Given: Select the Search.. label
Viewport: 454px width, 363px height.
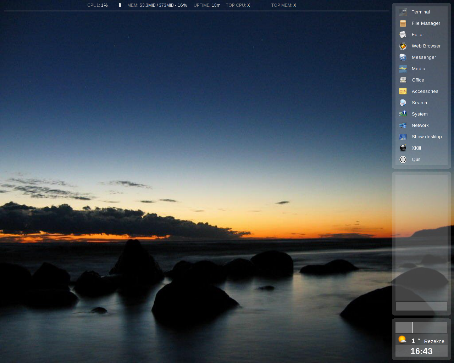Looking at the screenshot, I should [x=420, y=103].
